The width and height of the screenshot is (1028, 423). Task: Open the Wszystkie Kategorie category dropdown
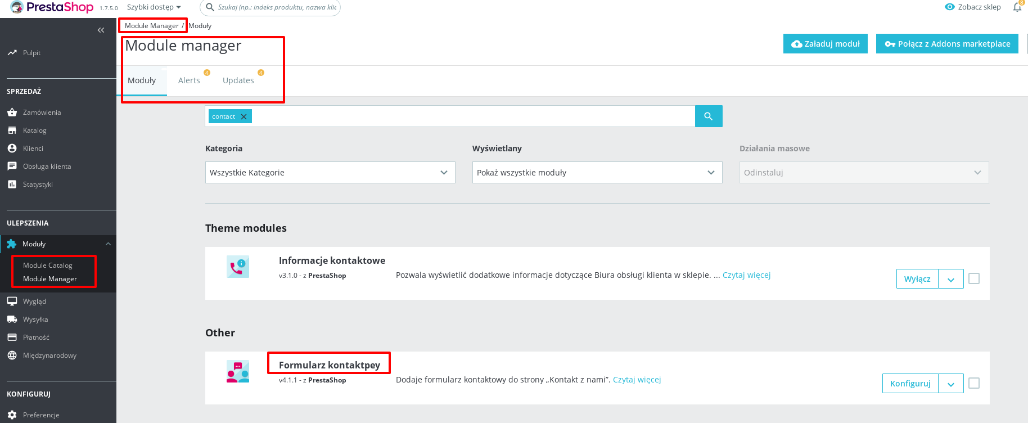pyautogui.click(x=330, y=173)
